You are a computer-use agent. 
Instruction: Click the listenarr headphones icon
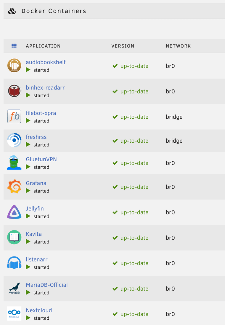tap(14, 263)
